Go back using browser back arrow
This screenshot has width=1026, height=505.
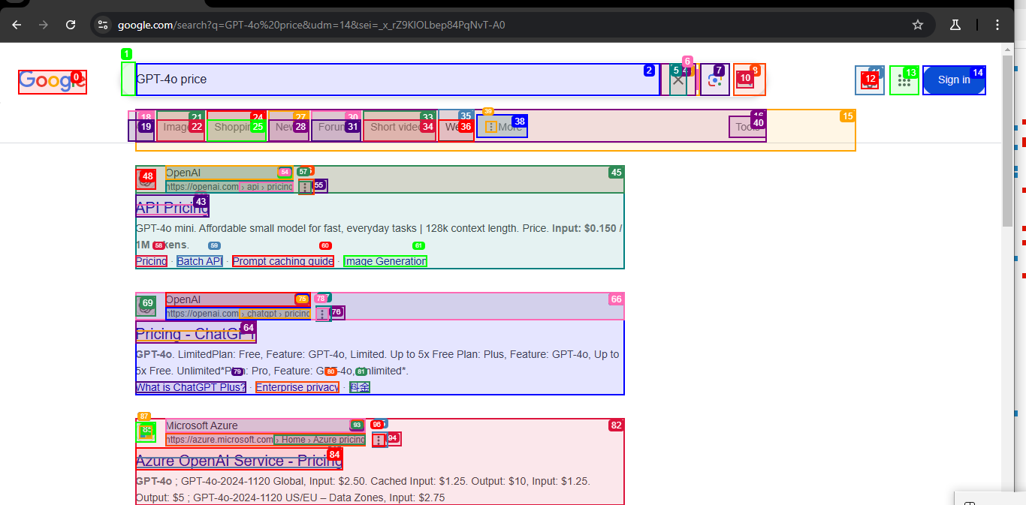pos(17,25)
